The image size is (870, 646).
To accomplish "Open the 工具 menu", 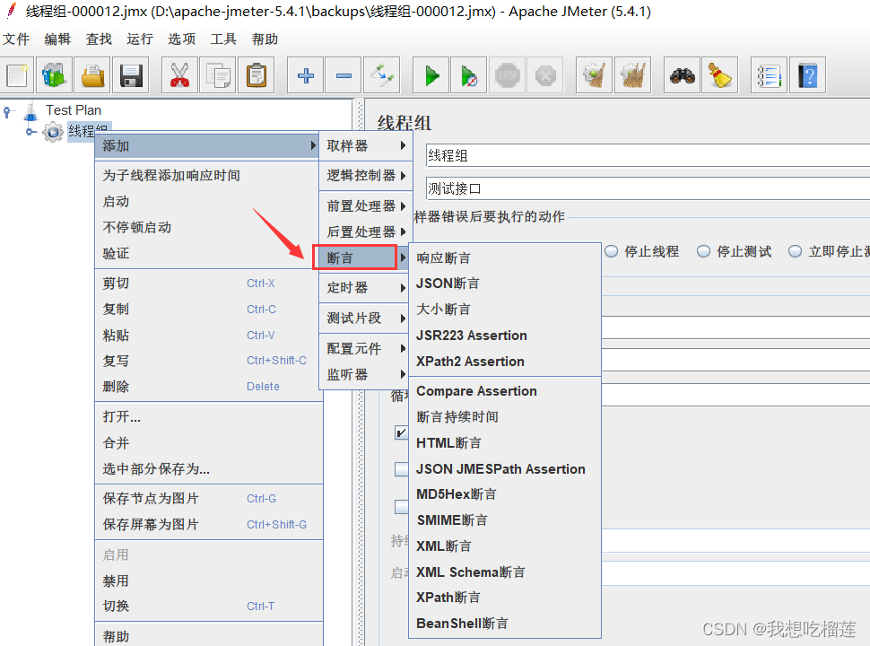I will [223, 39].
